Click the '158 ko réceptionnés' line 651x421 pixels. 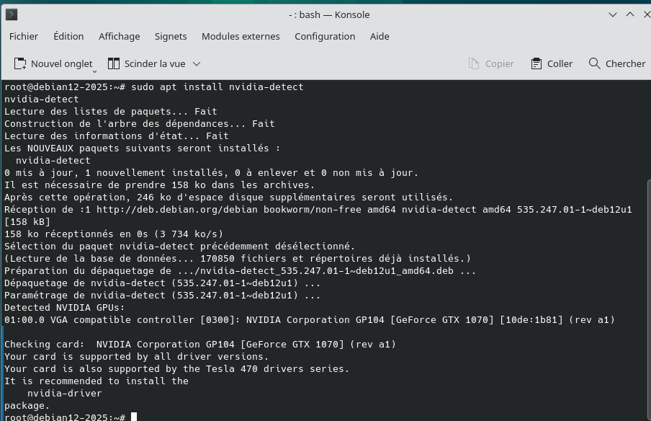point(114,234)
